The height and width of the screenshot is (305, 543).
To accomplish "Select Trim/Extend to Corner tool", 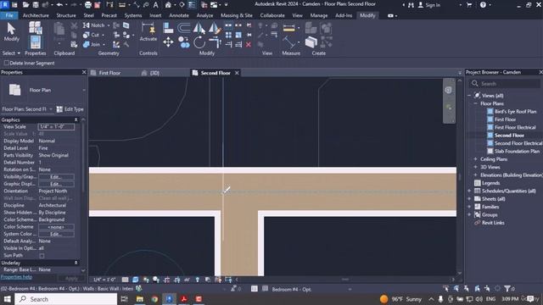I will [215, 42].
